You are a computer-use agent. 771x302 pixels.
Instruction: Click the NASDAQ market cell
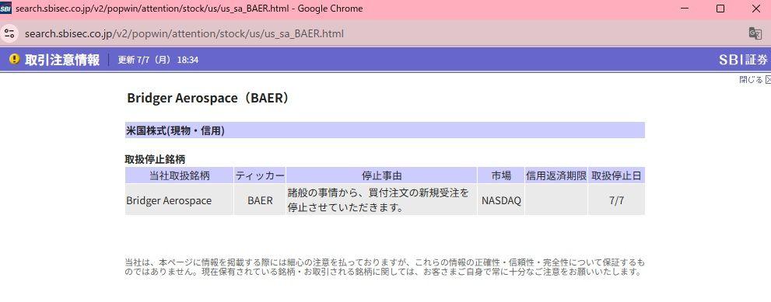501,200
